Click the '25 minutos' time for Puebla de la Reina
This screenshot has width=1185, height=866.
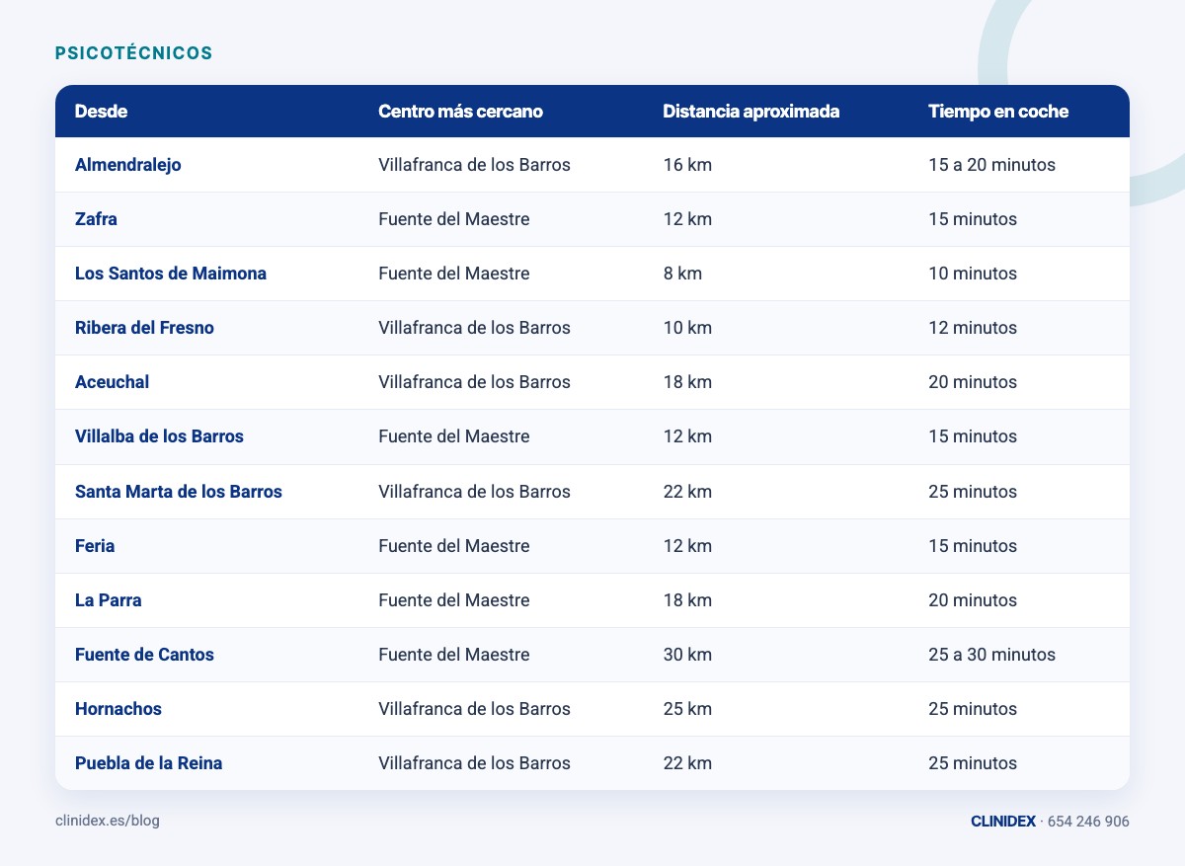973,763
